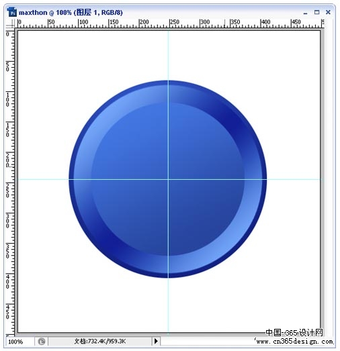Viewport: 340px width, 351px height.
Task: Select the horizontal cyan guide left of the circle
Action: pos(43,179)
